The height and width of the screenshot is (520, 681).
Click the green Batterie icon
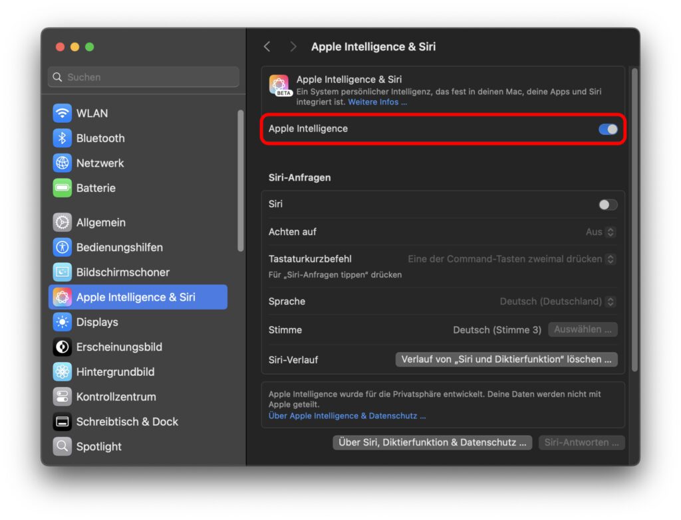[x=63, y=188]
